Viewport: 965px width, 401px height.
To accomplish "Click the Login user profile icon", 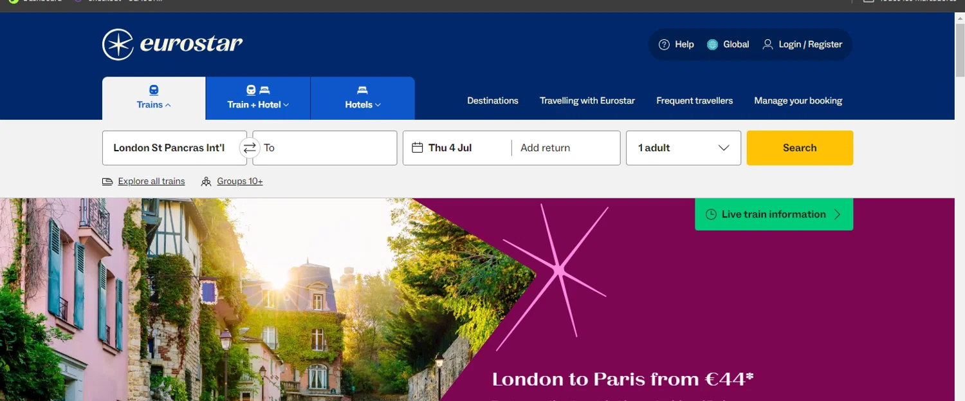I will tap(767, 44).
